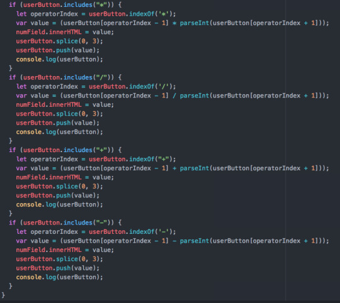
Task: Click console.log(userButton); inside the includes("*") block
Action: [x=59, y=59]
